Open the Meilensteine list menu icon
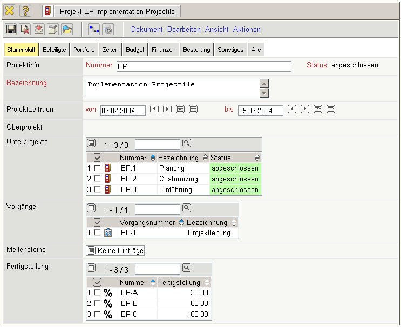The height and width of the screenshot is (327, 401). [91, 250]
